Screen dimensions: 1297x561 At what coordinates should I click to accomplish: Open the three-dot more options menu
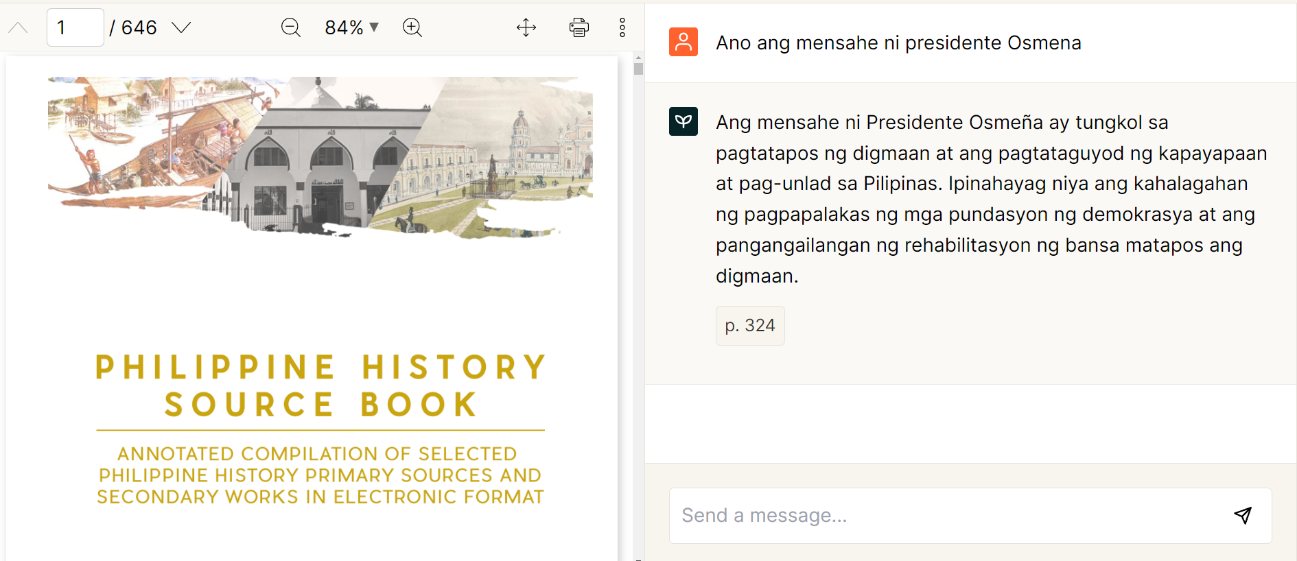(x=622, y=27)
